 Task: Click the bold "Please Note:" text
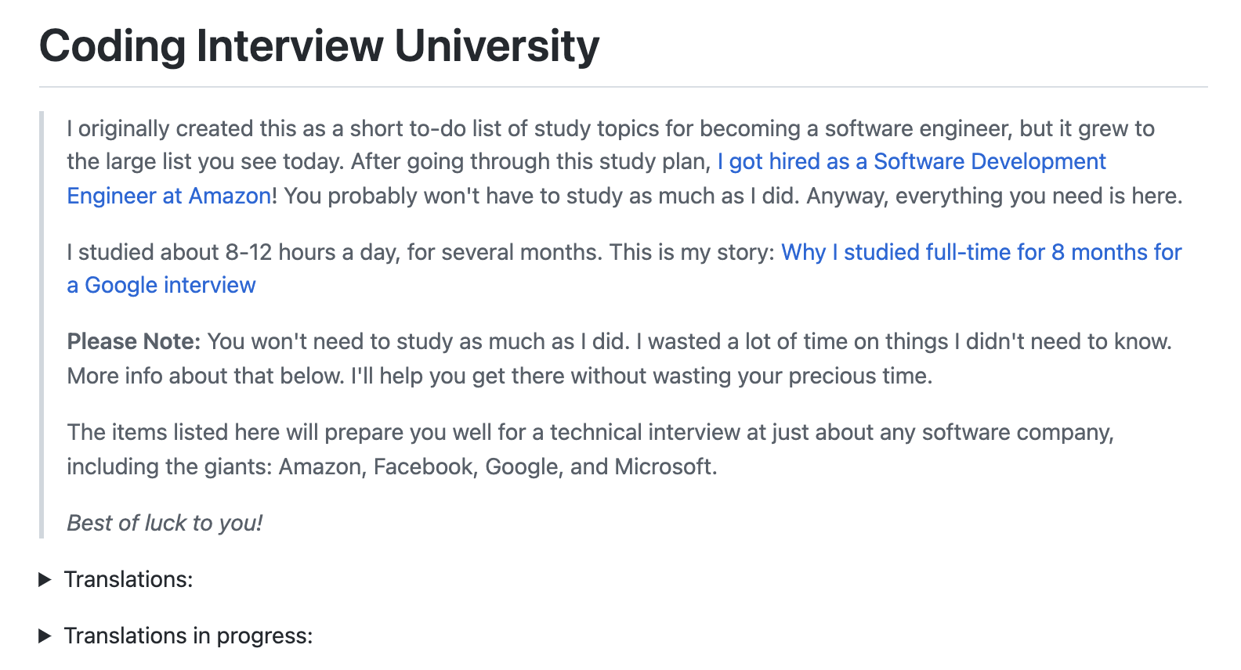134,342
